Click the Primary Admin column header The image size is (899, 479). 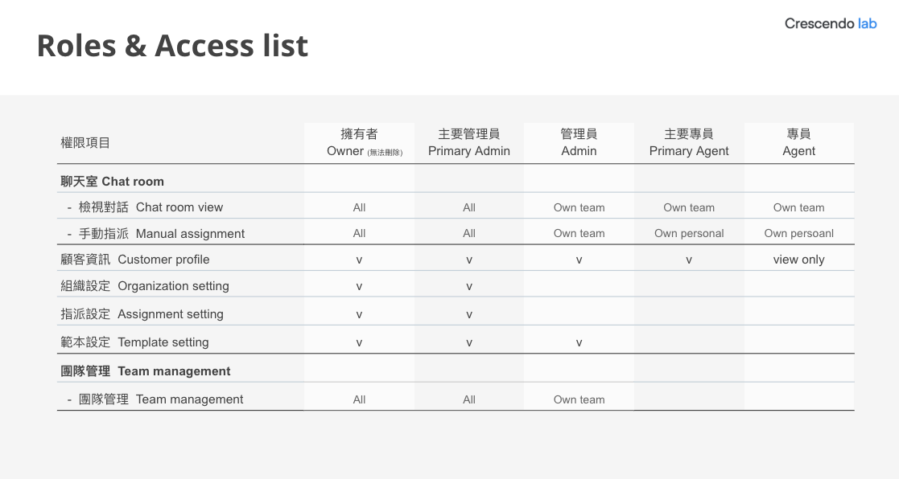[x=469, y=142]
